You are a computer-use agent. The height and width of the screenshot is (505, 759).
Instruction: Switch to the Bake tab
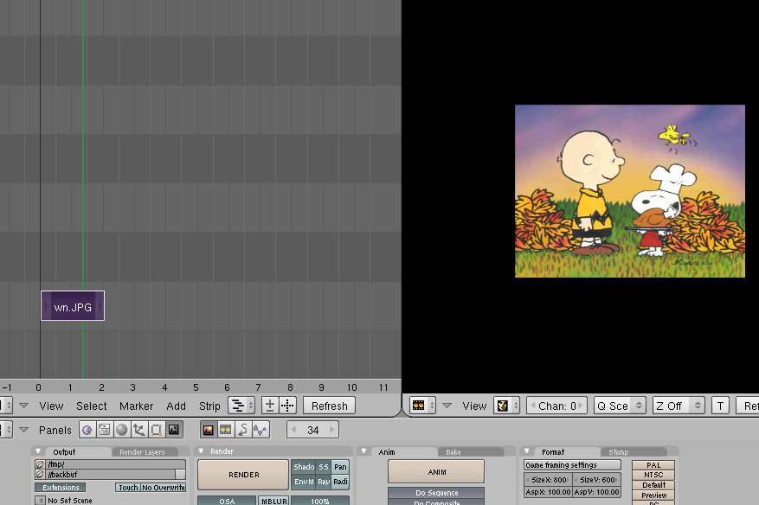coord(471,451)
